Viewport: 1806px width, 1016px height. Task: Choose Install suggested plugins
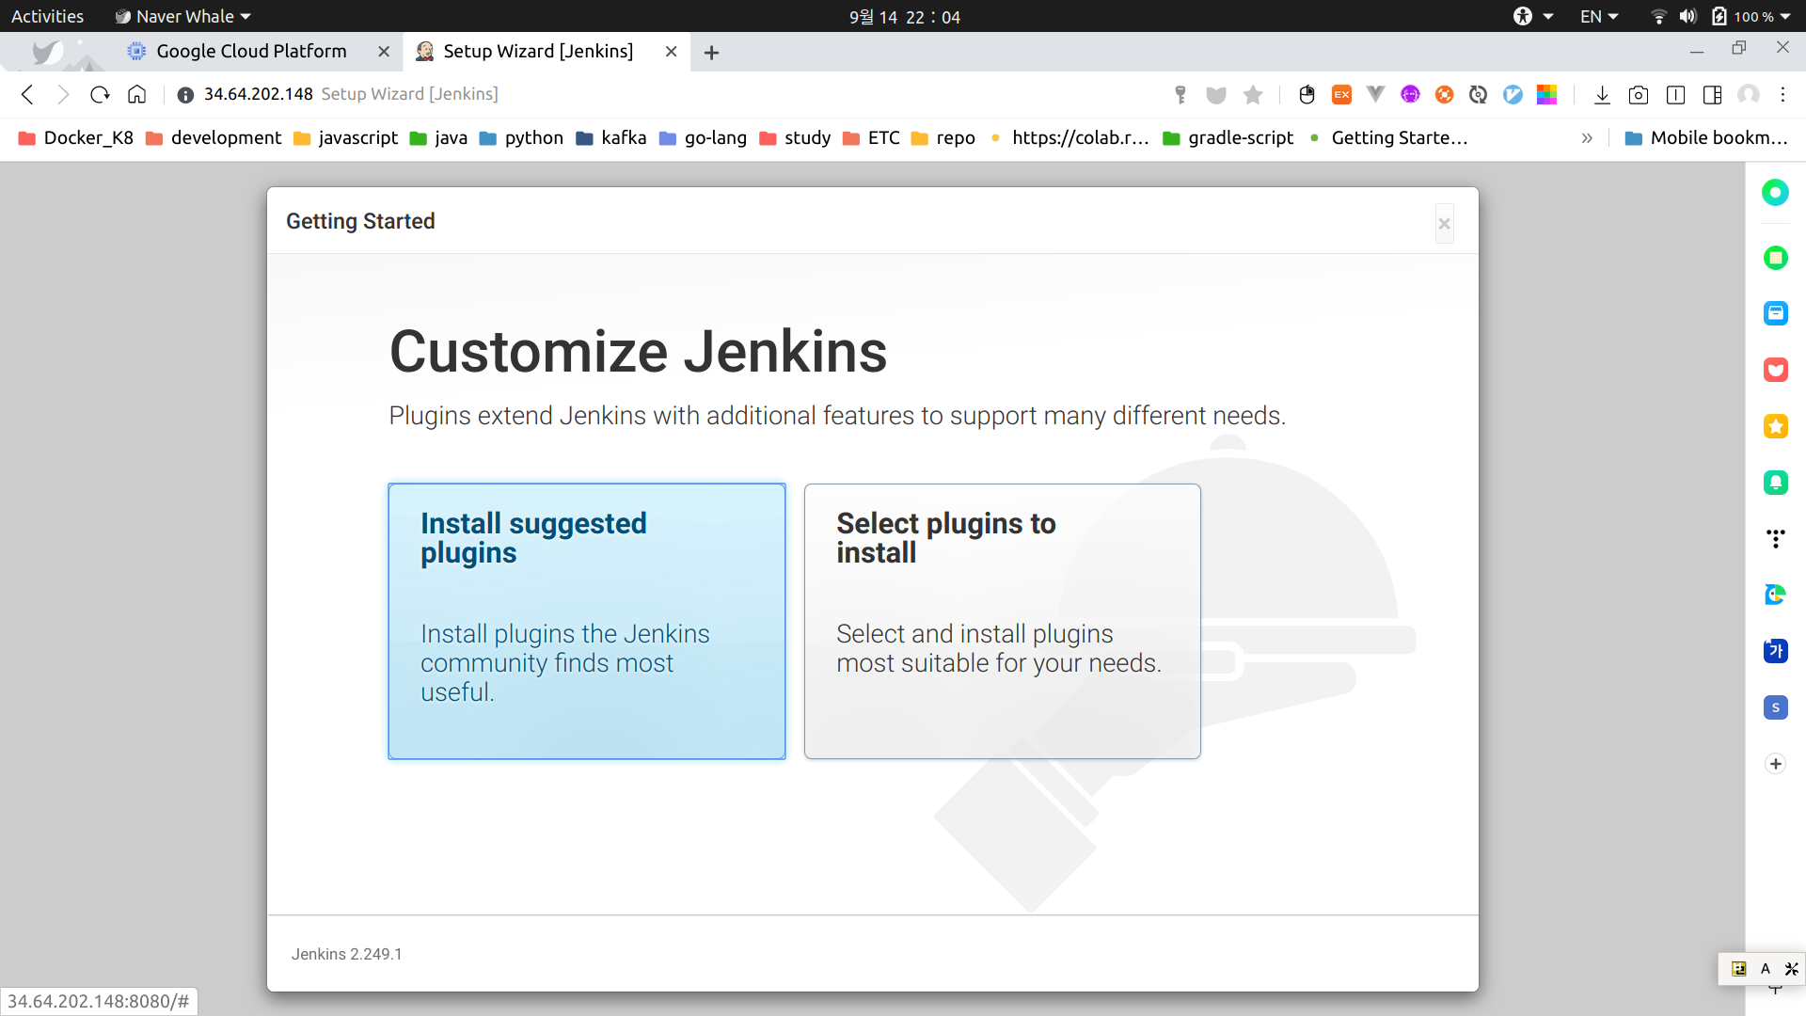coord(586,621)
